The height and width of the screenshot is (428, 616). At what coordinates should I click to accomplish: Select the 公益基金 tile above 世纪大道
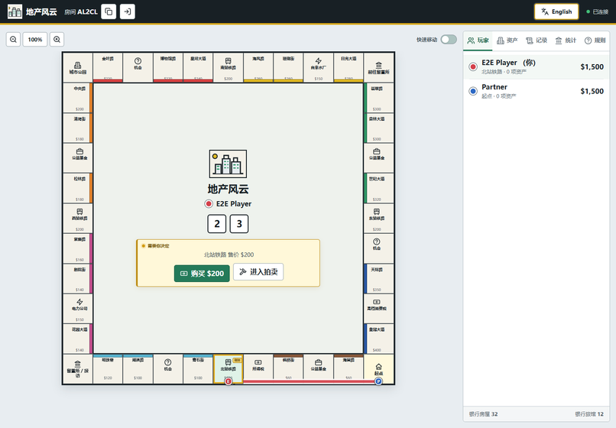pyautogui.click(x=379, y=158)
